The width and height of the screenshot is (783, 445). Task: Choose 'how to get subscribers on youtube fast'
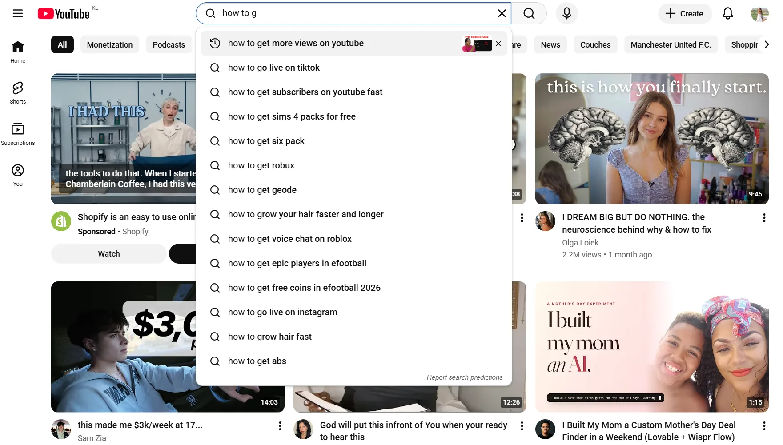[353, 92]
